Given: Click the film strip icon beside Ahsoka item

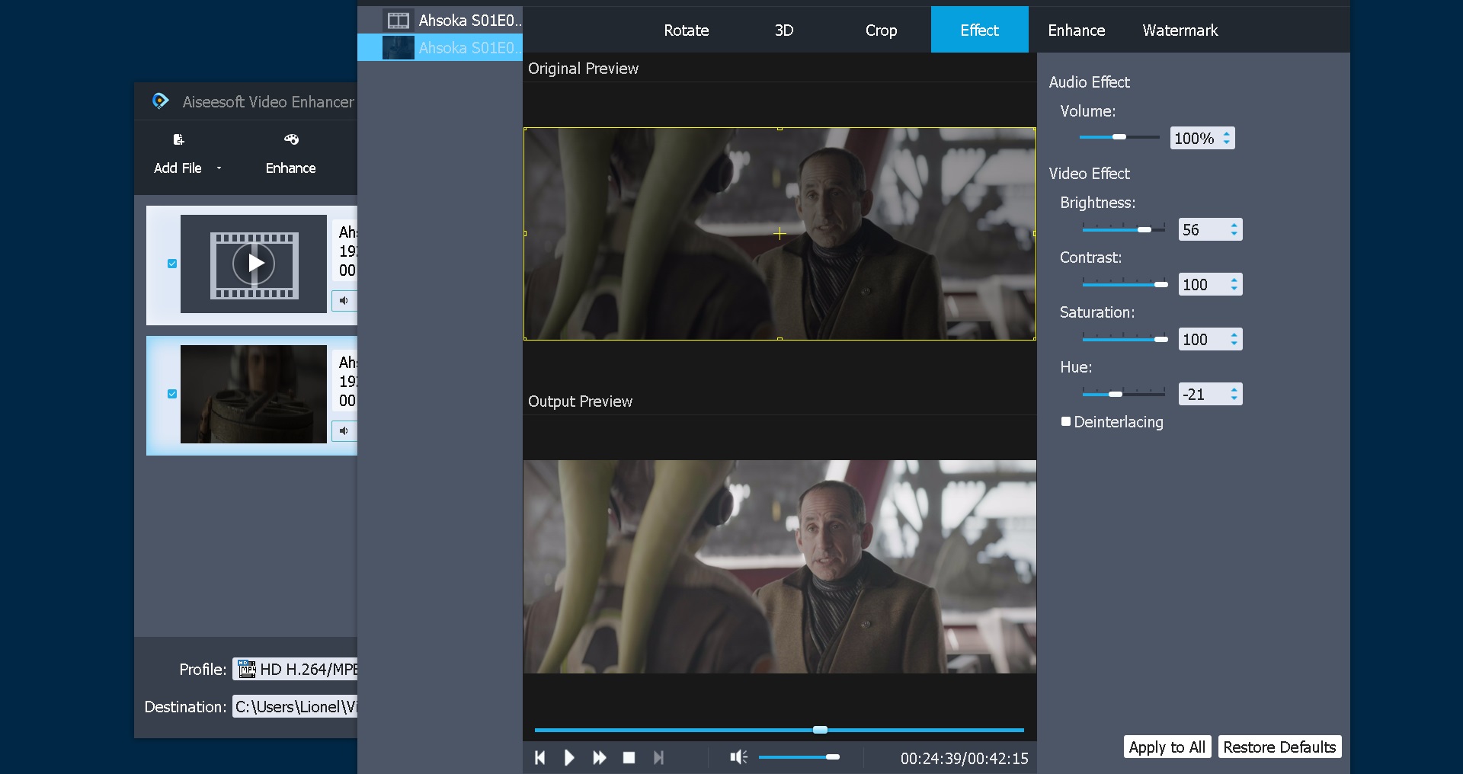Looking at the screenshot, I should click(399, 21).
